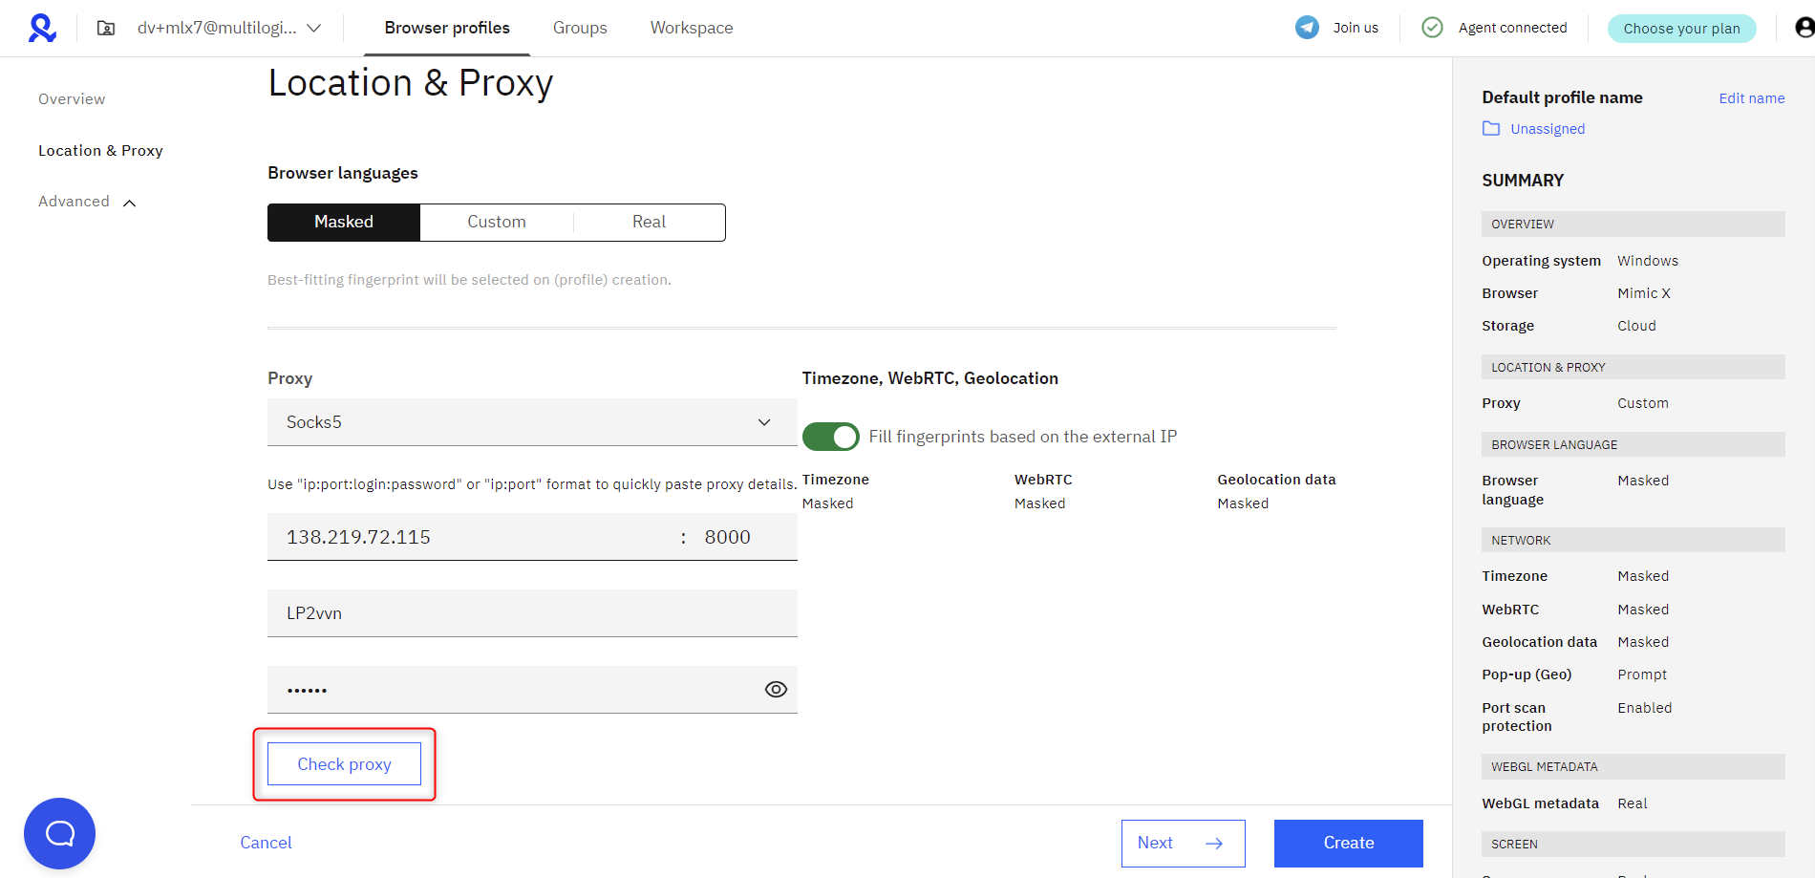Open the user account avatar icon
The height and width of the screenshot is (878, 1815).
pos(1804,28)
